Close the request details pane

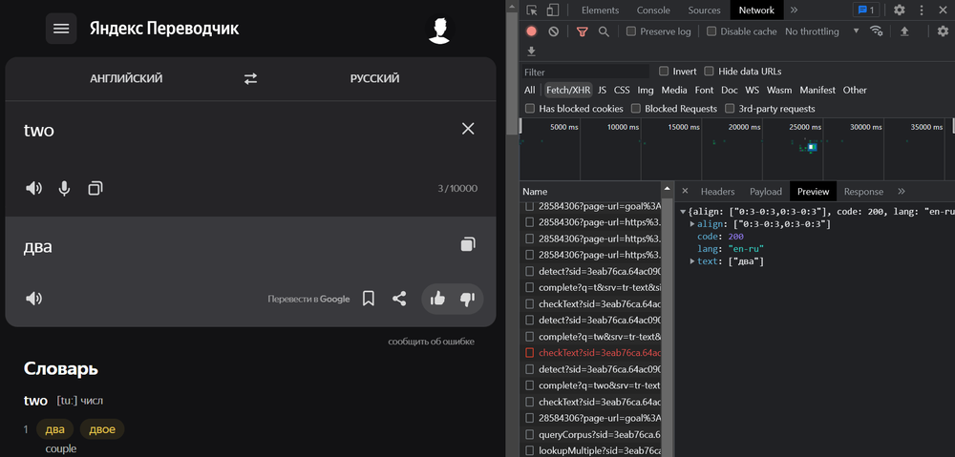(x=685, y=191)
